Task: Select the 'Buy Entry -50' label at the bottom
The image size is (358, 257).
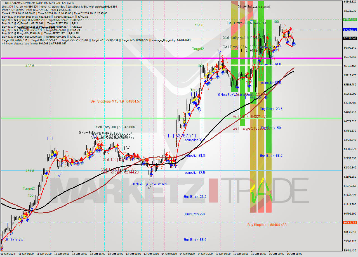Action: pos(194,214)
